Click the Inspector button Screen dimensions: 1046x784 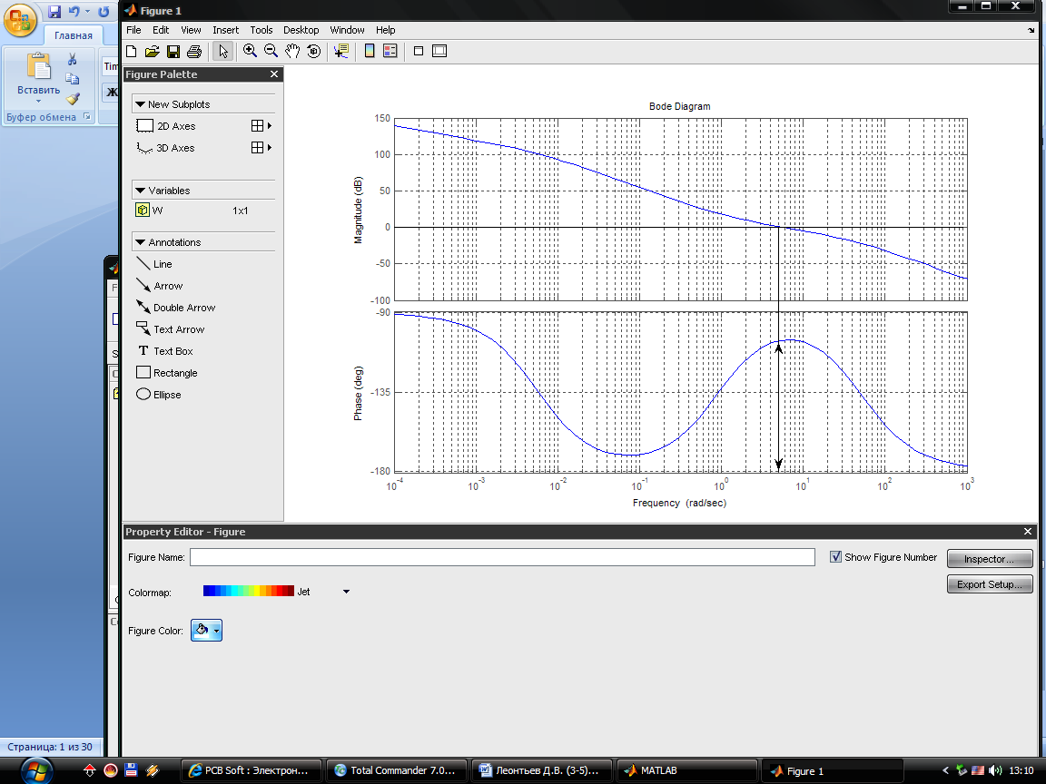989,559
